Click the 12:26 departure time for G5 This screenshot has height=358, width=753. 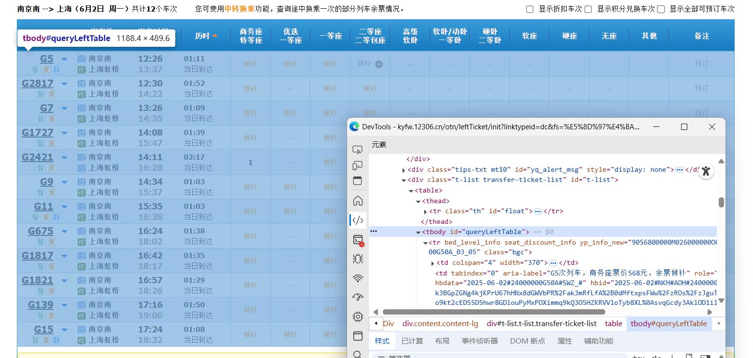[x=150, y=59]
